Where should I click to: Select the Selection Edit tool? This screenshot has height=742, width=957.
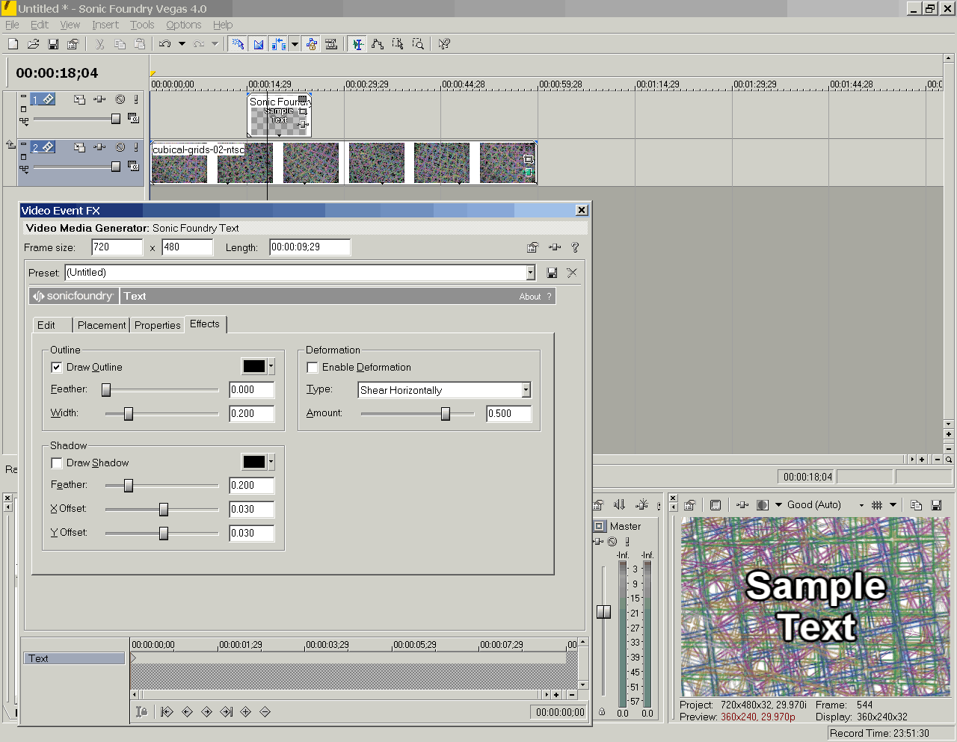tap(398, 44)
